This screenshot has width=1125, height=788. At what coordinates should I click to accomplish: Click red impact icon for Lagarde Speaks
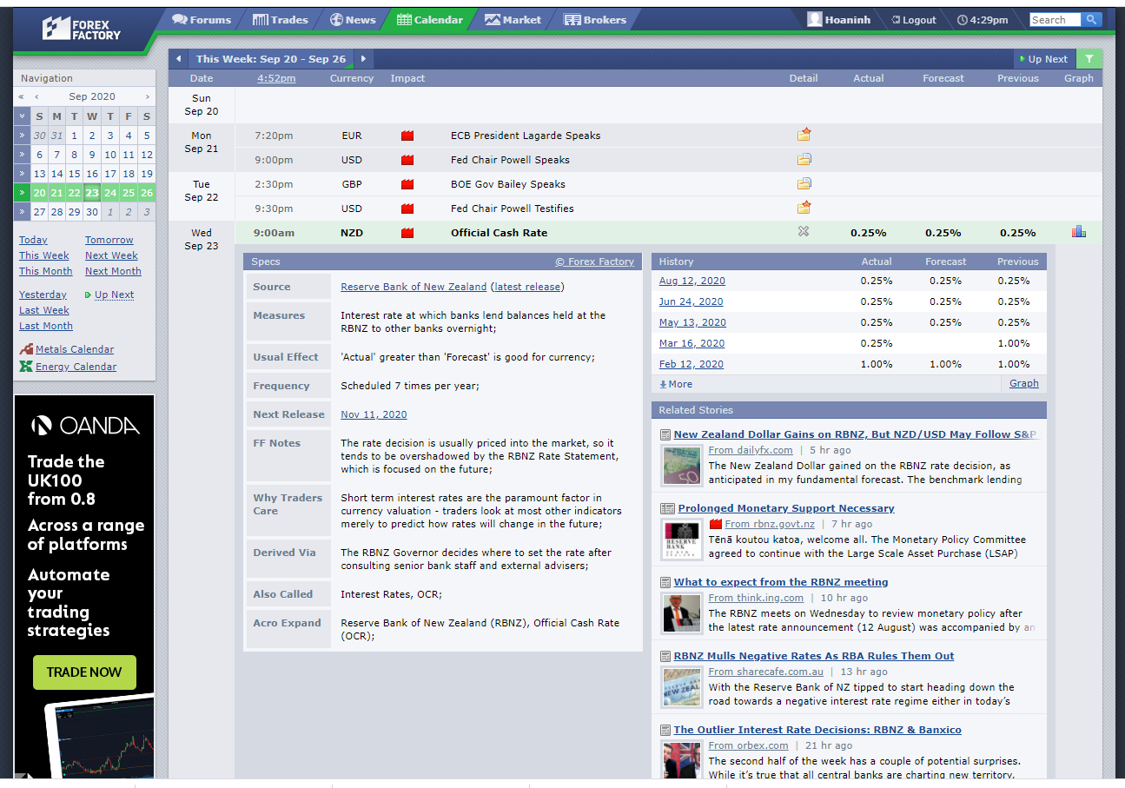tap(407, 136)
